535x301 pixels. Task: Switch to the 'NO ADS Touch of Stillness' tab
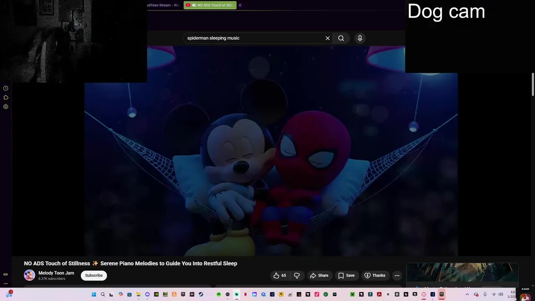tap(210, 5)
